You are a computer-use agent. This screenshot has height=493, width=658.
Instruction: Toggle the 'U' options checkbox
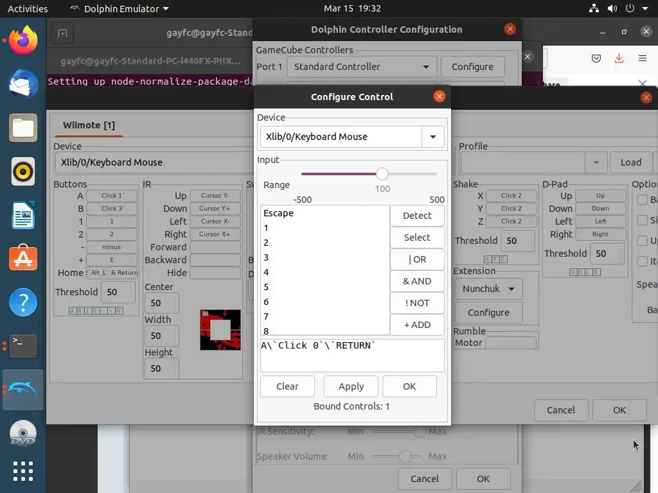642,241
